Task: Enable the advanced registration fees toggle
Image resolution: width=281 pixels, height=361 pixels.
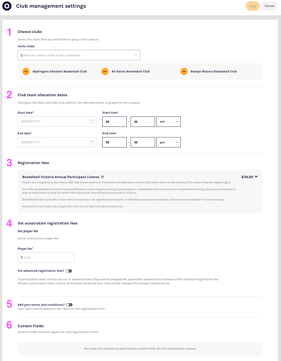Action: click(x=69, y=271)
